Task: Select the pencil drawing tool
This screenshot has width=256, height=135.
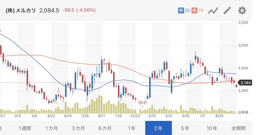Action: click(x=227, y=11)
